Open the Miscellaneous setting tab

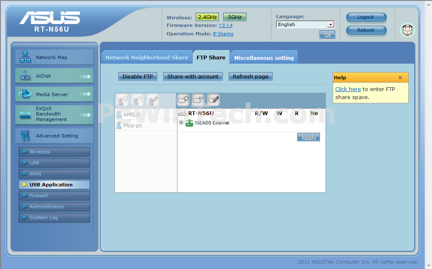coord(264,58)
